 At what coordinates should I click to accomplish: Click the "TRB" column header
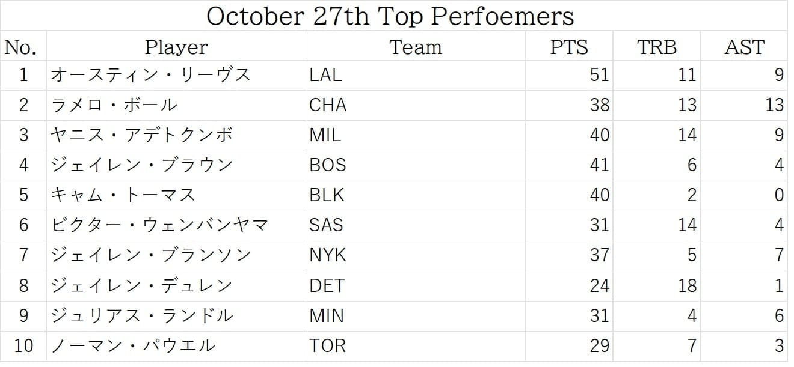(x=656, y=47)
